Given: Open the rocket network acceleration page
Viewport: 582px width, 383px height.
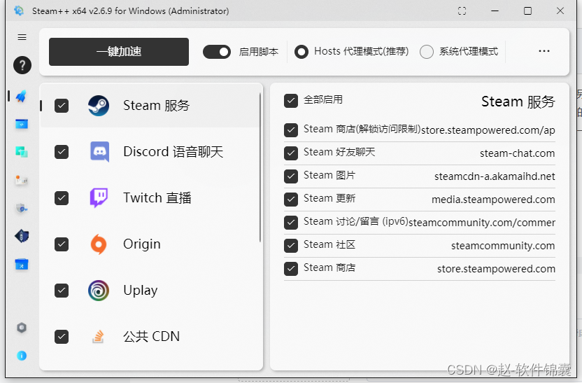Looking at the screenshot, I should [x=21, y=96].
